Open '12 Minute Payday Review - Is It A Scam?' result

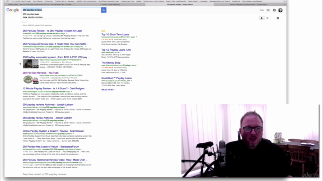(x=53, y=88)
